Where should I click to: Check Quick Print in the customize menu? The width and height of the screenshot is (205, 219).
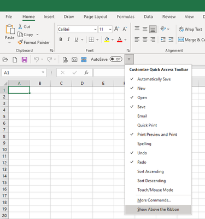click(158, 125)
